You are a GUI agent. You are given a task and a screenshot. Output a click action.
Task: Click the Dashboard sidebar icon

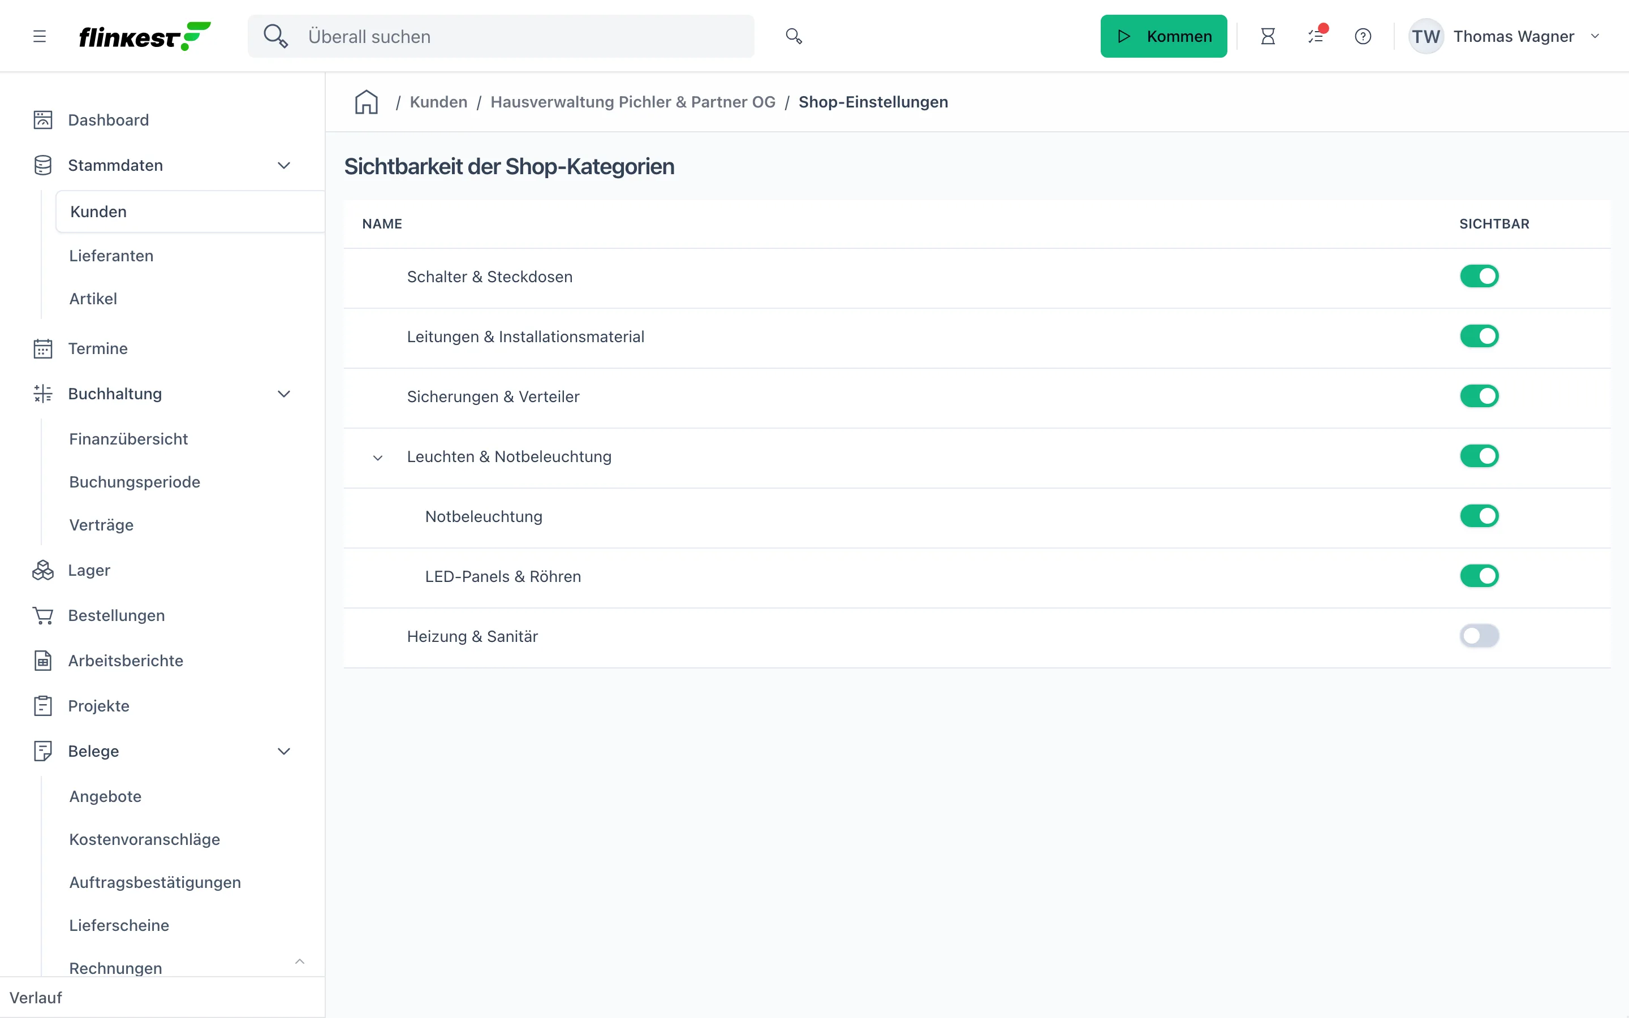click(43, 120)
